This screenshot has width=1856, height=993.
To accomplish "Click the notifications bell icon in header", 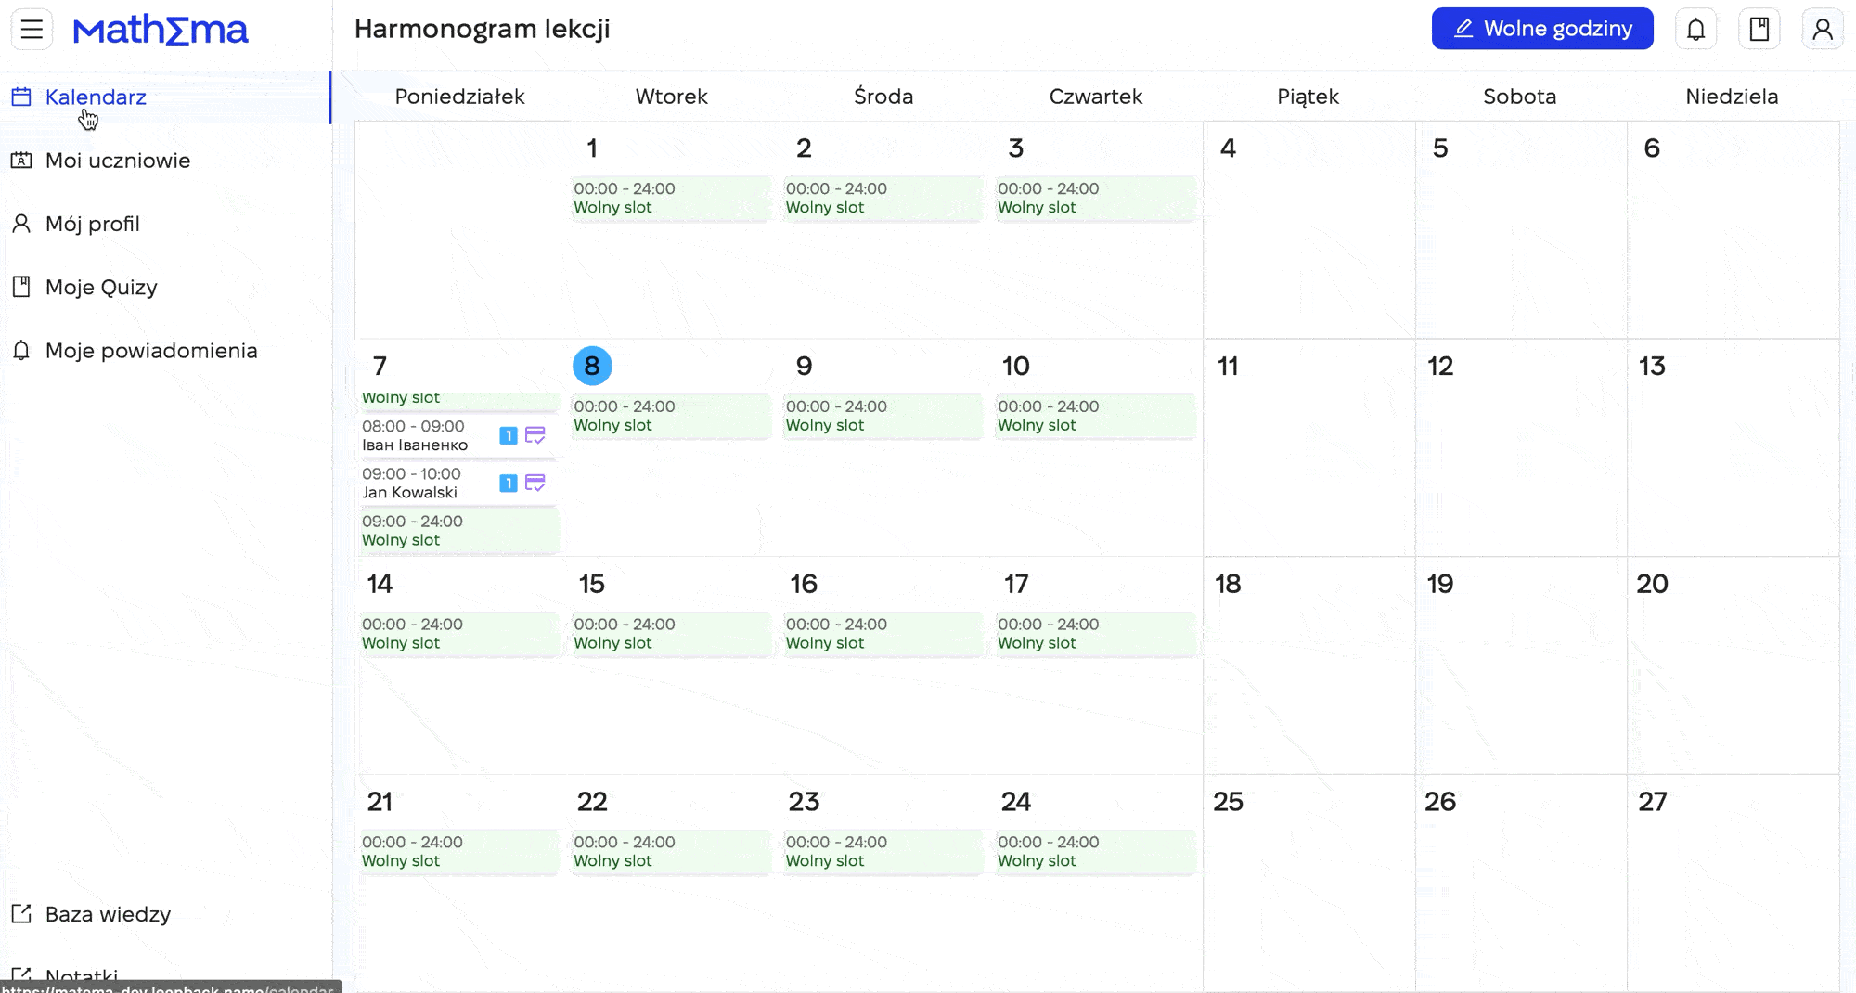I will [1695, 29].
